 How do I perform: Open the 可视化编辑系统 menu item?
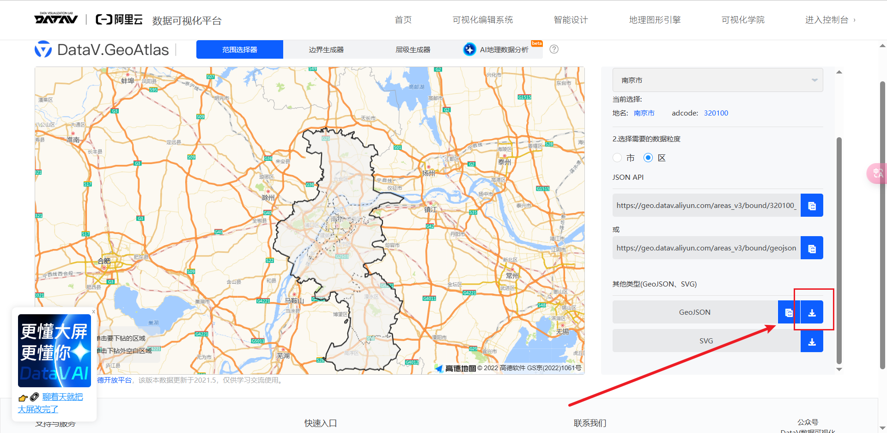[x=482, y=20]
